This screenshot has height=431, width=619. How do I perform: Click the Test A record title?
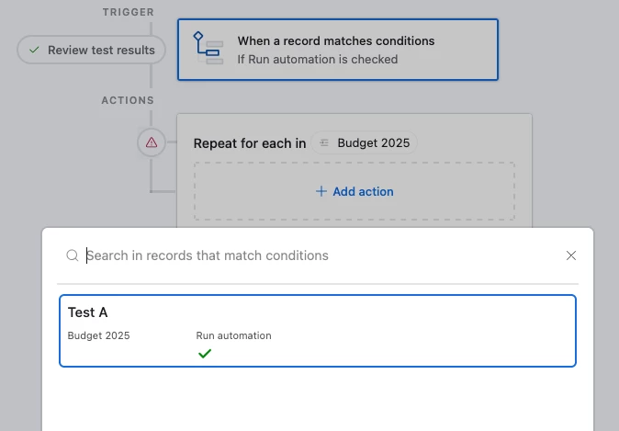[x=88, y=312]
